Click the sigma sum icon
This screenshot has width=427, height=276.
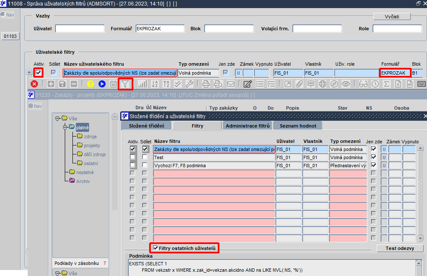(387, 84)
